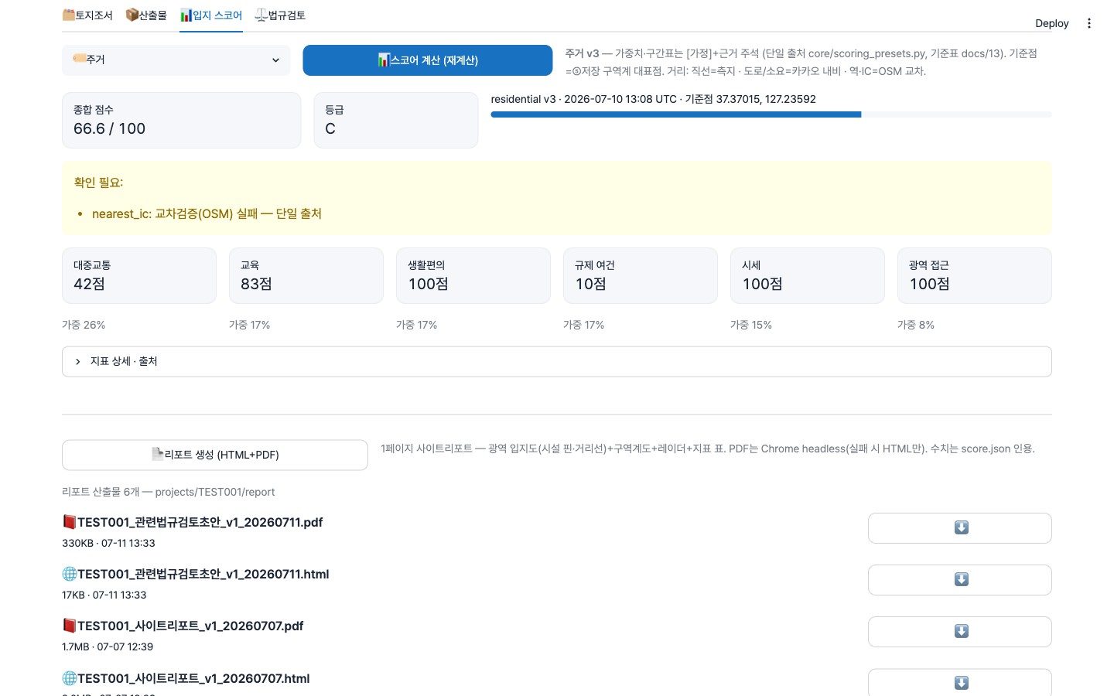Click the 교육 83점 card
Image resolution: width=1114 pixels, height=696 pixels.
click(x=306, y=275)
